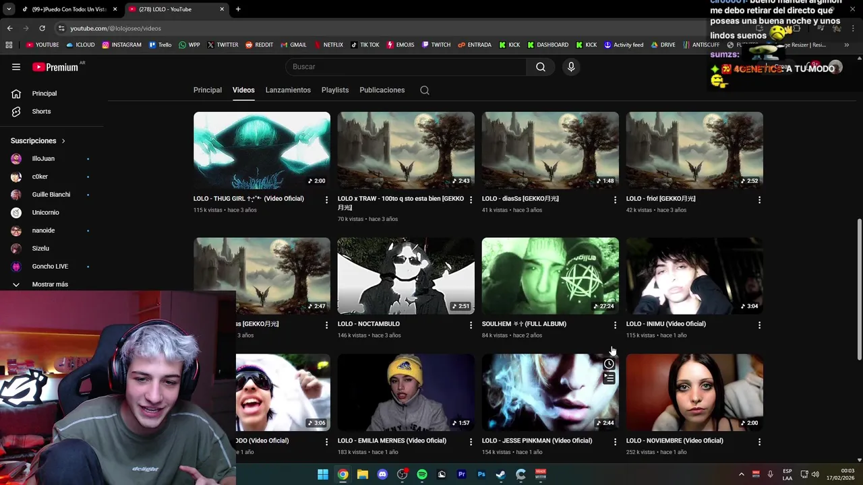This screenshot has height=485, width=863.
Task: Open channel search magnifier next to Publicaciones
Action: [x=425, y=90]
